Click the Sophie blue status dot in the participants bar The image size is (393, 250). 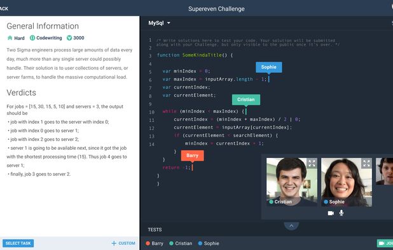(x=200, y=243)
